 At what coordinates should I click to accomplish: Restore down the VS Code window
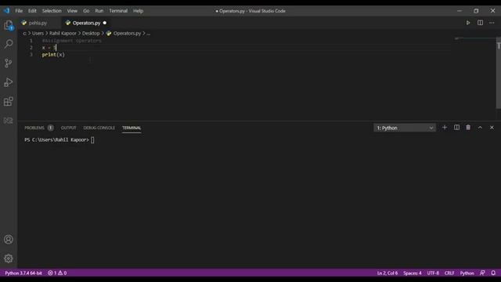point(476,10)
